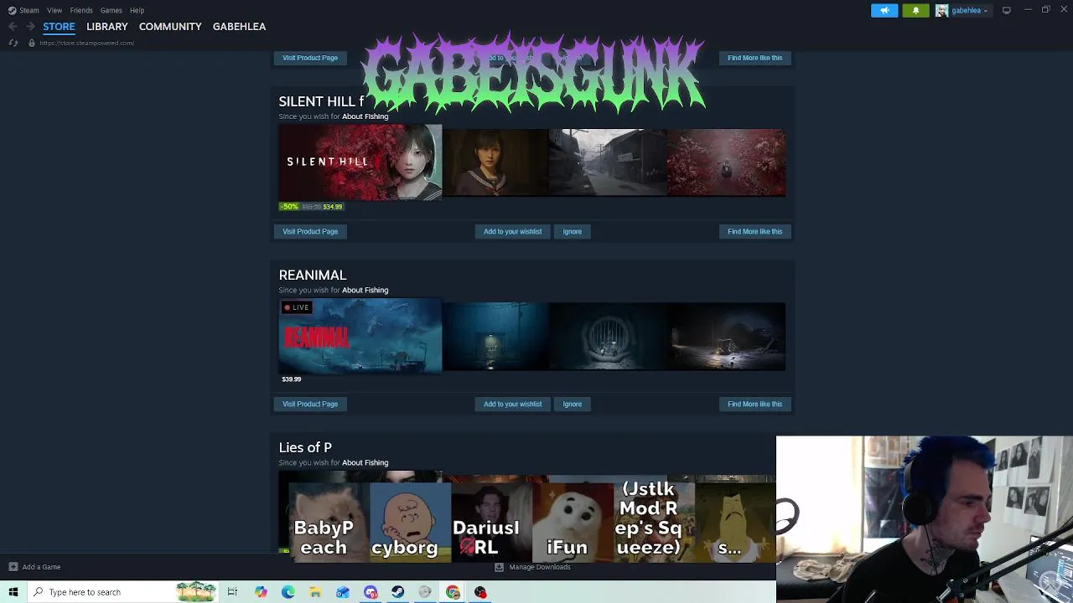
Task: Go forward with the forward arrow
Action: tap(30, 27)
